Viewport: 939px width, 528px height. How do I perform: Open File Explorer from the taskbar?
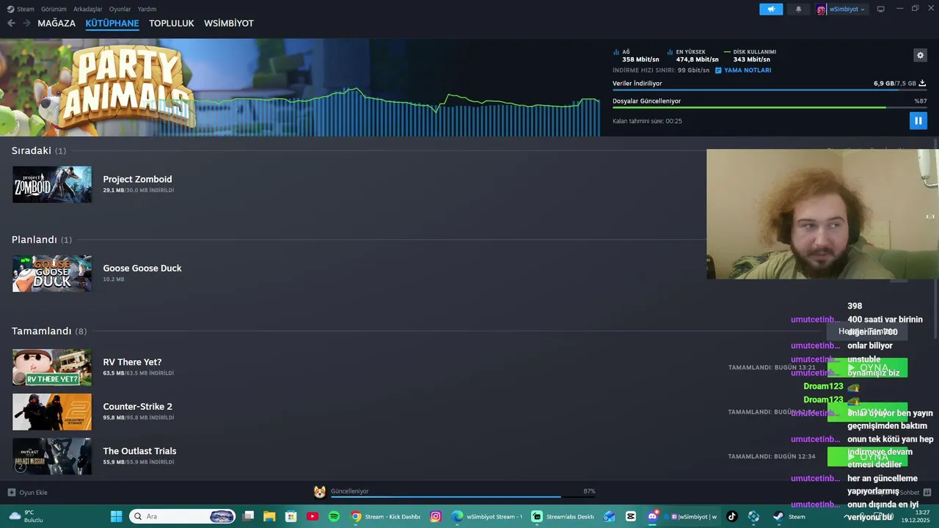[269, 516]
